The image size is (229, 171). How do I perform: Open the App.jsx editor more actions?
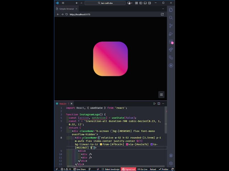163,104
